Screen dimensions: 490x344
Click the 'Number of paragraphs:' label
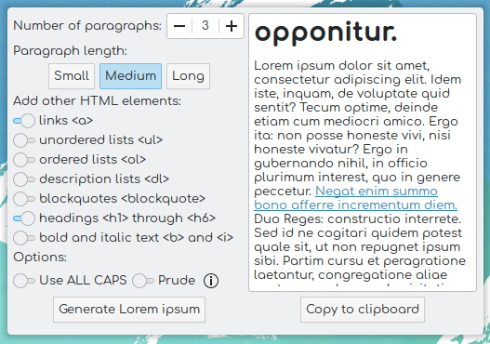tap(87, 26)
